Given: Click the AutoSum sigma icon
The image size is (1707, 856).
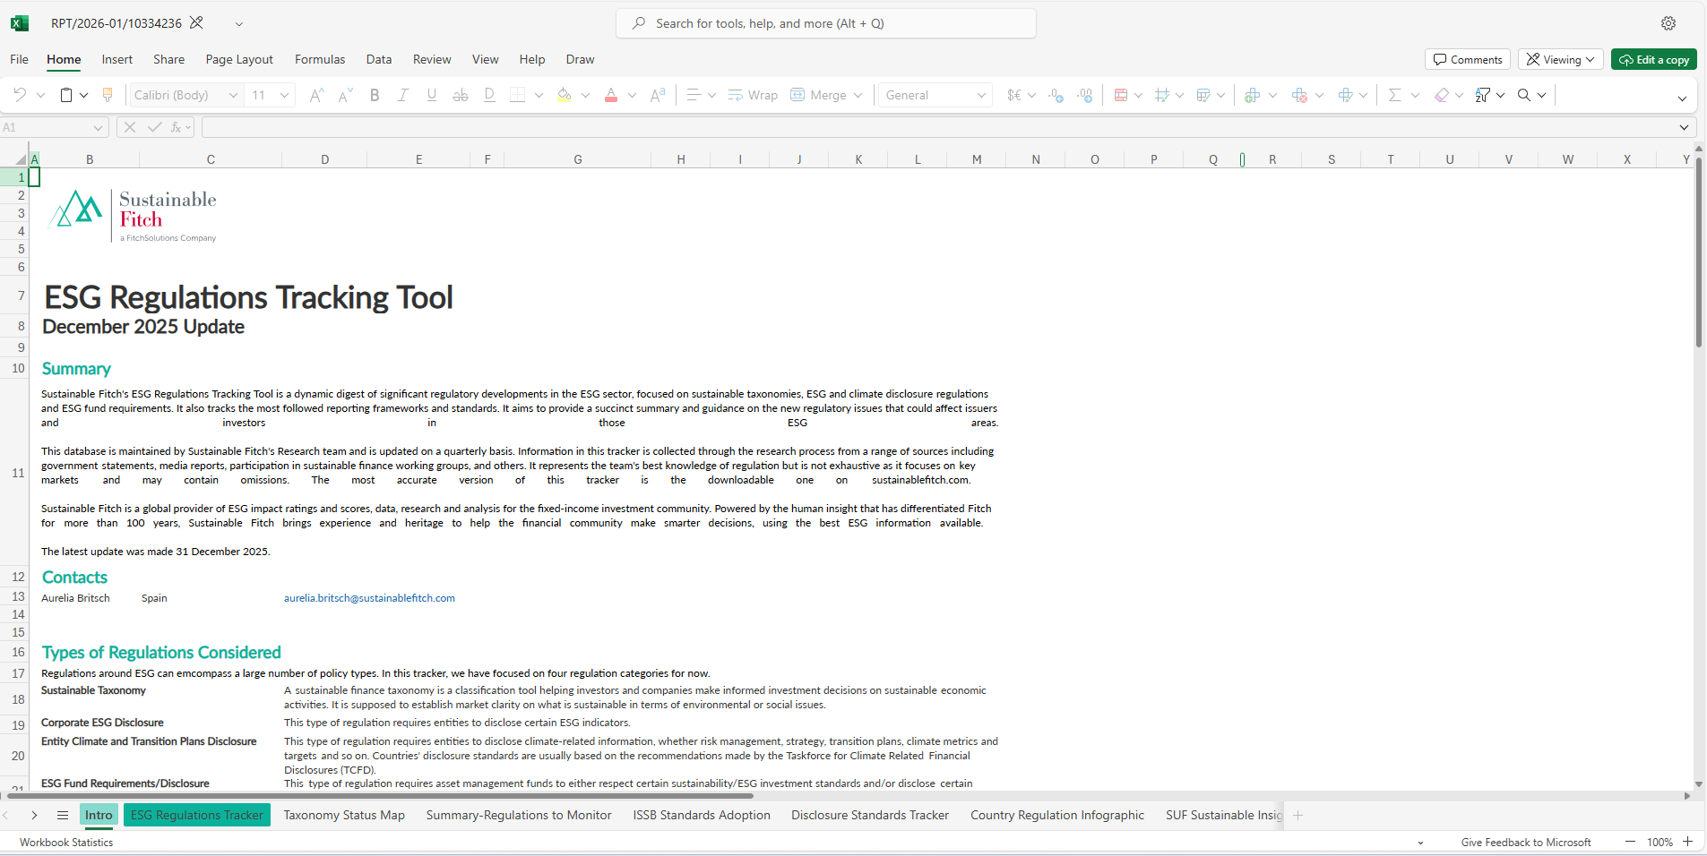Looking at the screenshot, I should coord(1394,95).
